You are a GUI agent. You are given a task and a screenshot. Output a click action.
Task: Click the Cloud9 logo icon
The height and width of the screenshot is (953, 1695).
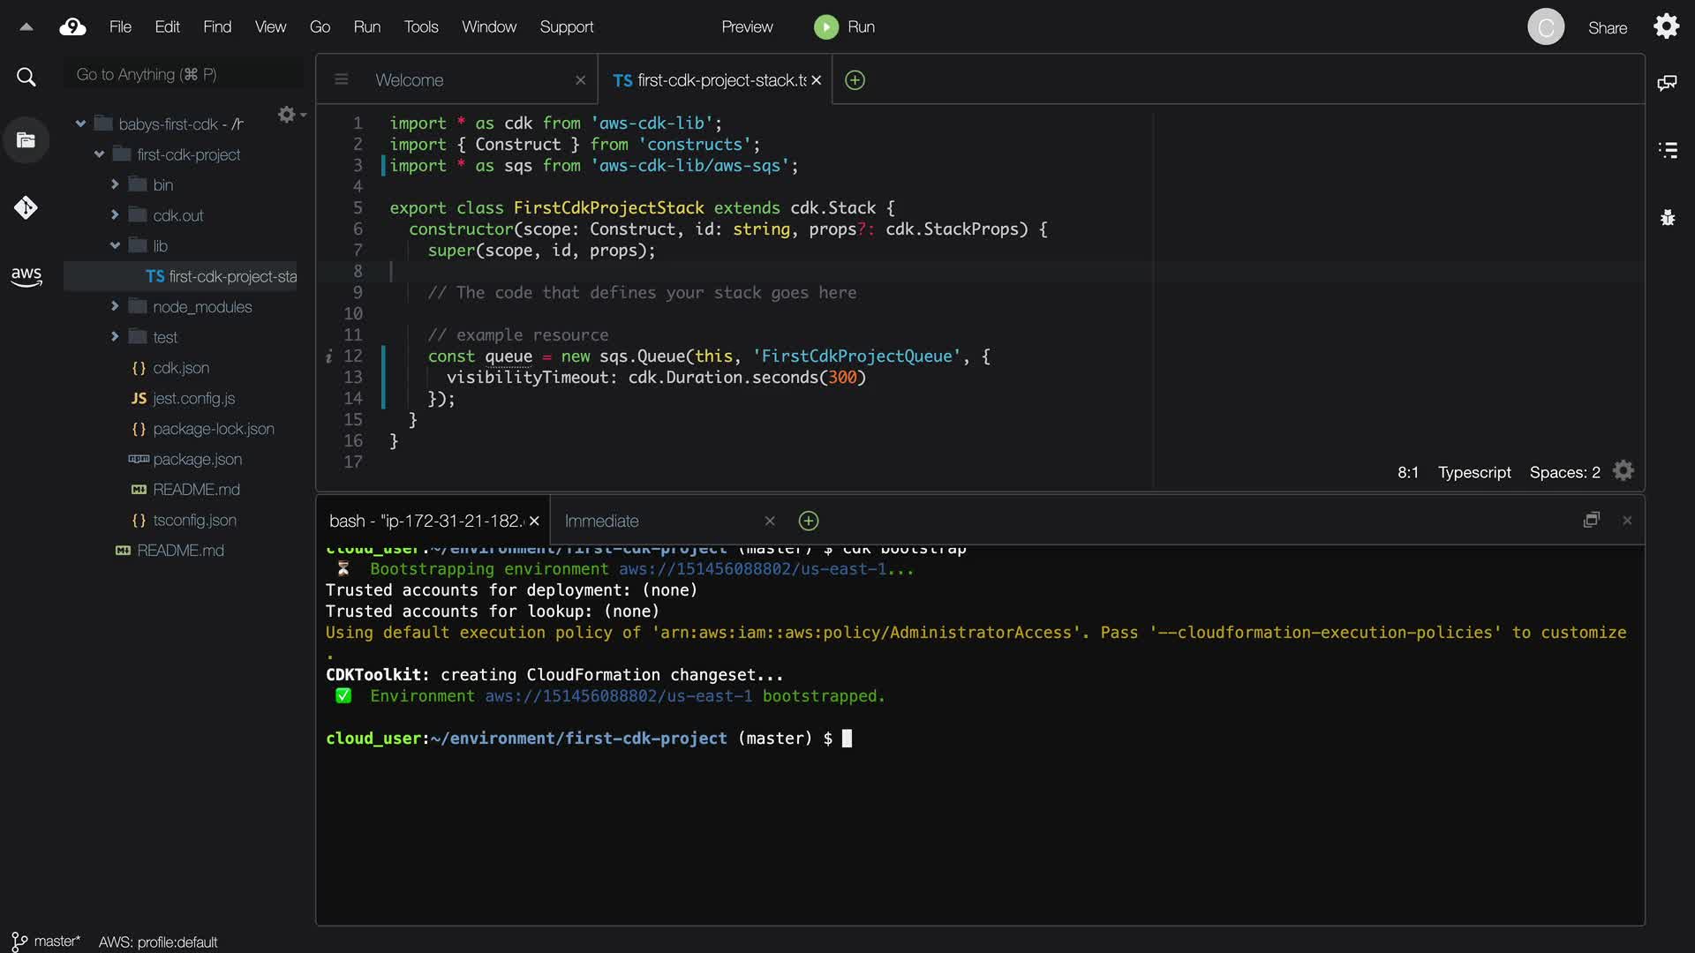coord(72,27)
